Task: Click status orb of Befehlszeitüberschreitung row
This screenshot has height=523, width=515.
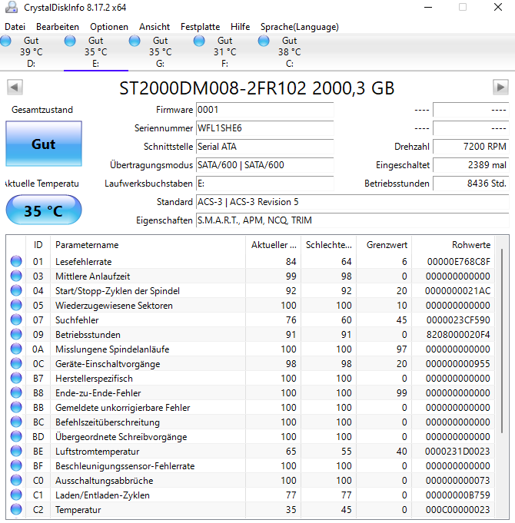Action: tap(16, 422)
